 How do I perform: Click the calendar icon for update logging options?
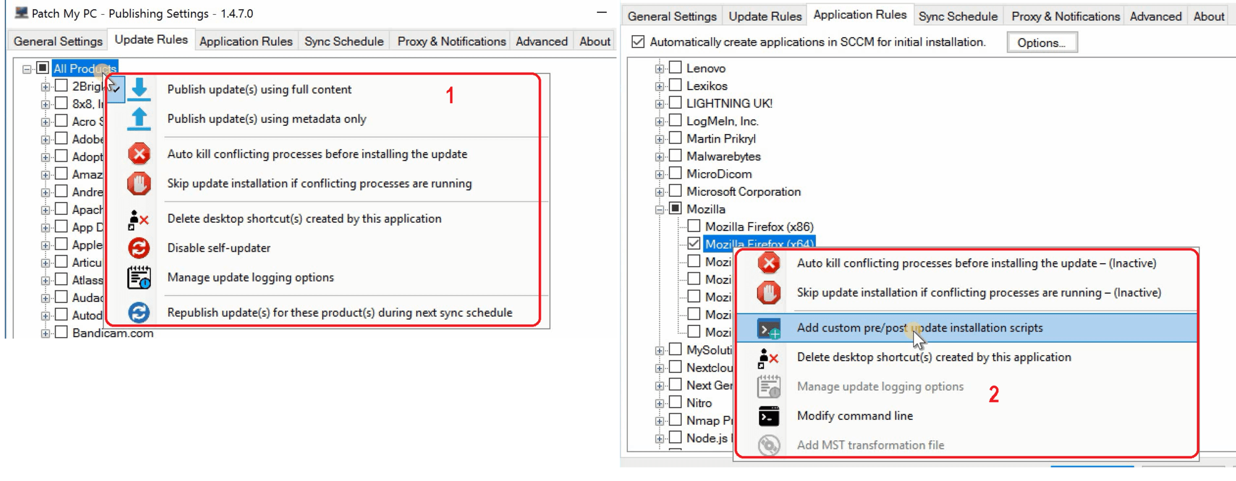click(x=139, y=278)
